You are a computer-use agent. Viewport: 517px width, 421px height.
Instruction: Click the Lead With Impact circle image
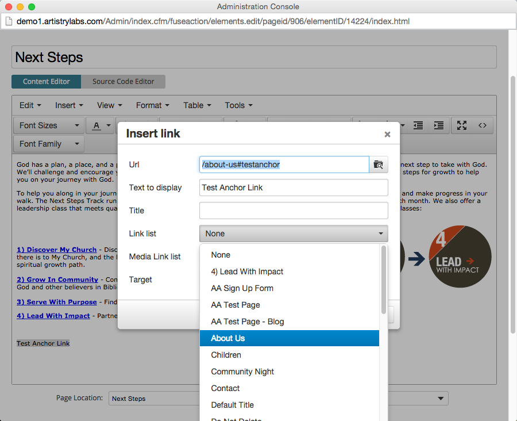pyautogui.click(x=460, y=257)
